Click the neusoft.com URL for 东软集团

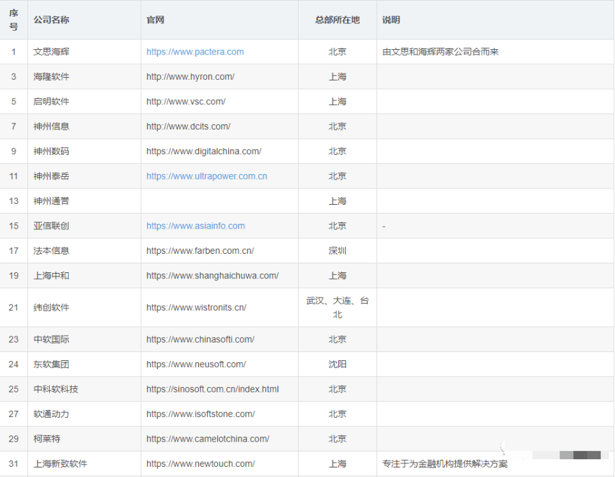point(195,364)
